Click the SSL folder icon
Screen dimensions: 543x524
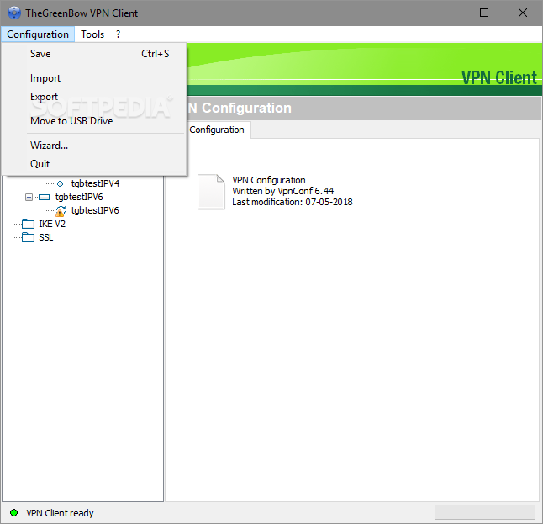pos(28,237)
